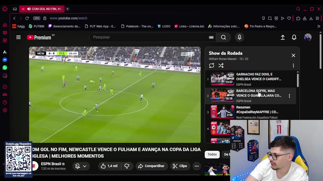The height and width of the screenshot is (181, 323).
Task: Open the ESPN Brasil channel name
Action: 51,164
